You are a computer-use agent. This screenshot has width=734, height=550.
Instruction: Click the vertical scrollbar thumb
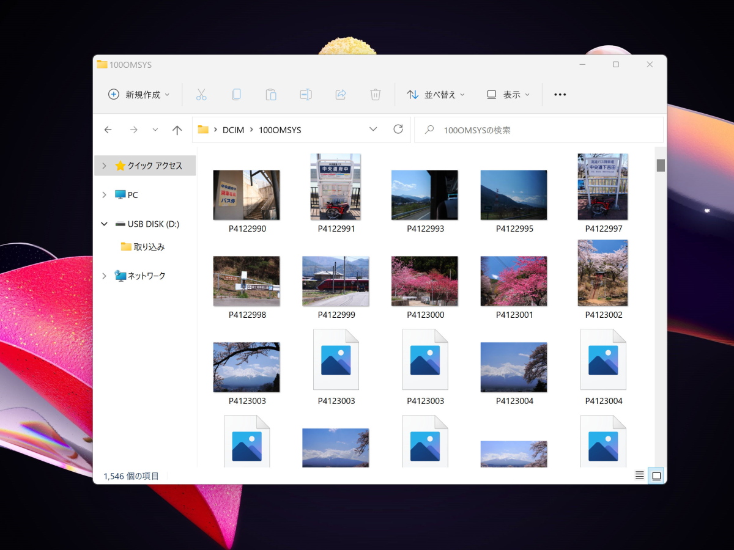coord(661,165)
